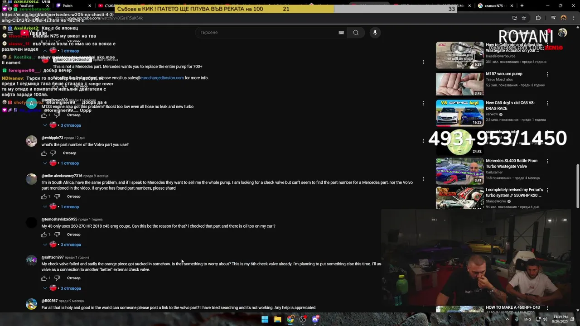Open the on-screen keyboard in search box
Image resolution: width=580 pixels, height=326 pixels.
click(341, 33)
